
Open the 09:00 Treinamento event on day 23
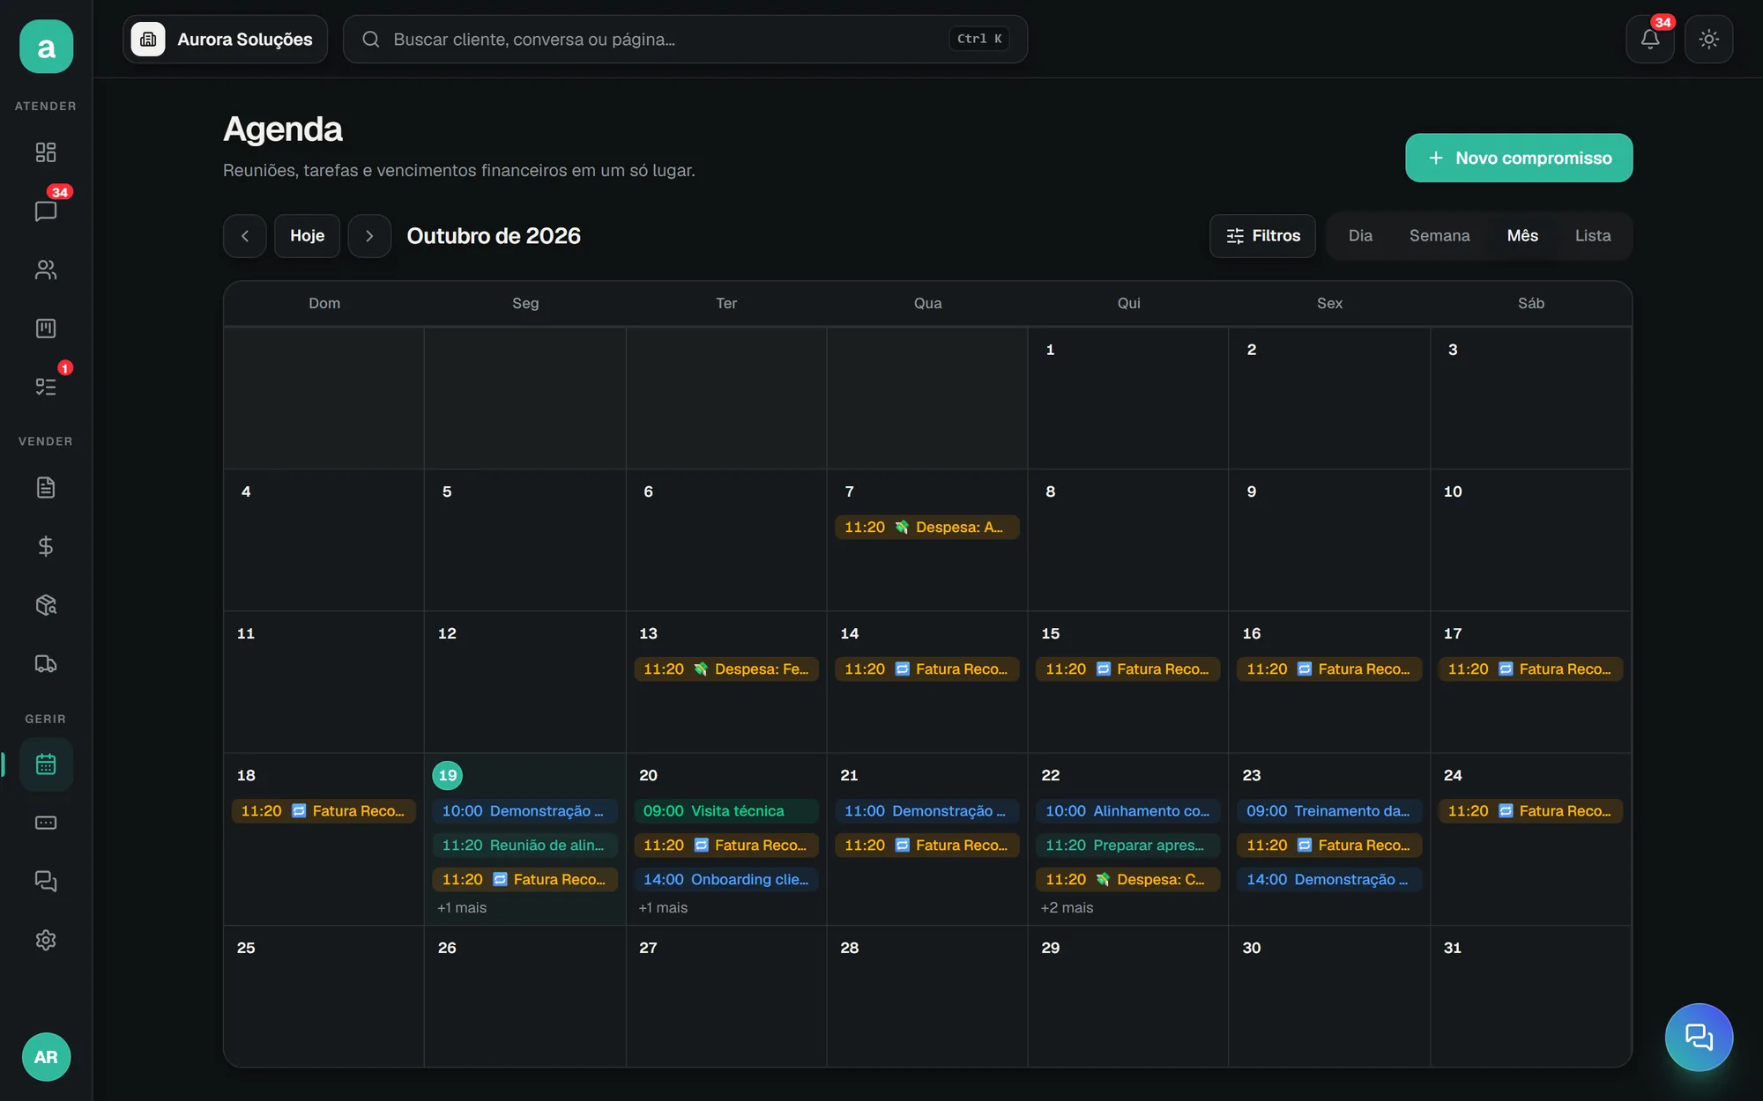1329,810
